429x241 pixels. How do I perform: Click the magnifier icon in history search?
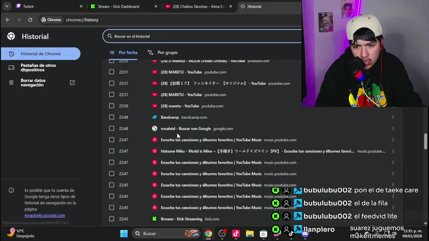(x=110, y=36)
